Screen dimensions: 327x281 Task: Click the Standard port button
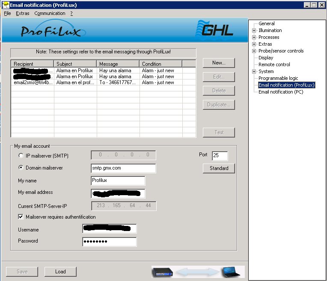click(x=219, y=168)
